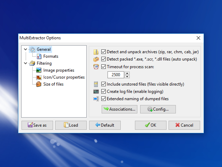Click the Size of files box icon
This screenshot has height=167, width=222.
point(39,84)
